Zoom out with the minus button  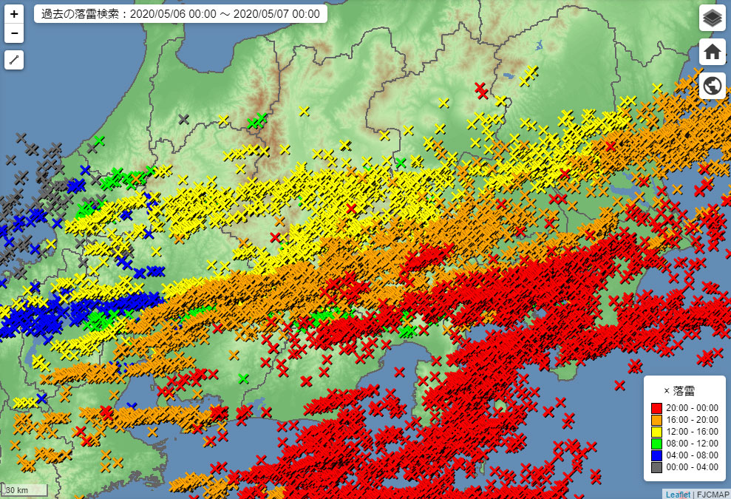pos(14,33)
